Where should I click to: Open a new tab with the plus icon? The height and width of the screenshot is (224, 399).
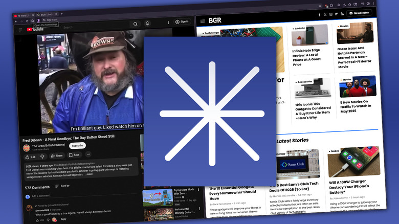click(61, 14)
